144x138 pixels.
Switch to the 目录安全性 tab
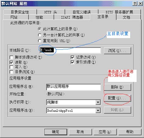20,12
